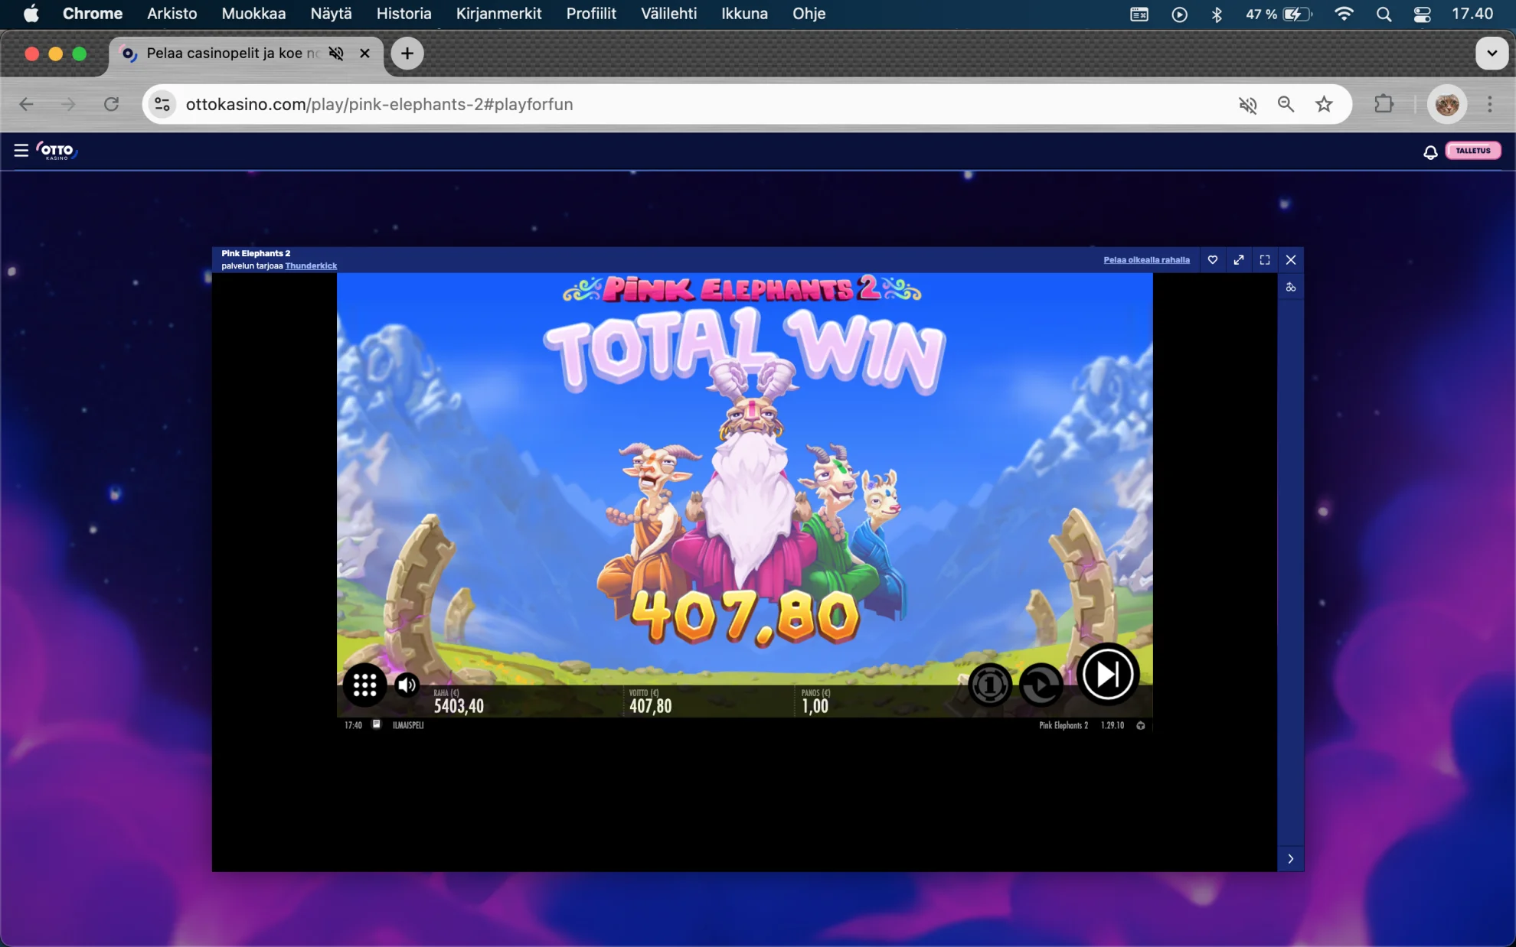Image resolution: width=1516 pixels, height=947 pixels.
Task: Expand the game side panel chevron
Action: (x=1291, y=859)
